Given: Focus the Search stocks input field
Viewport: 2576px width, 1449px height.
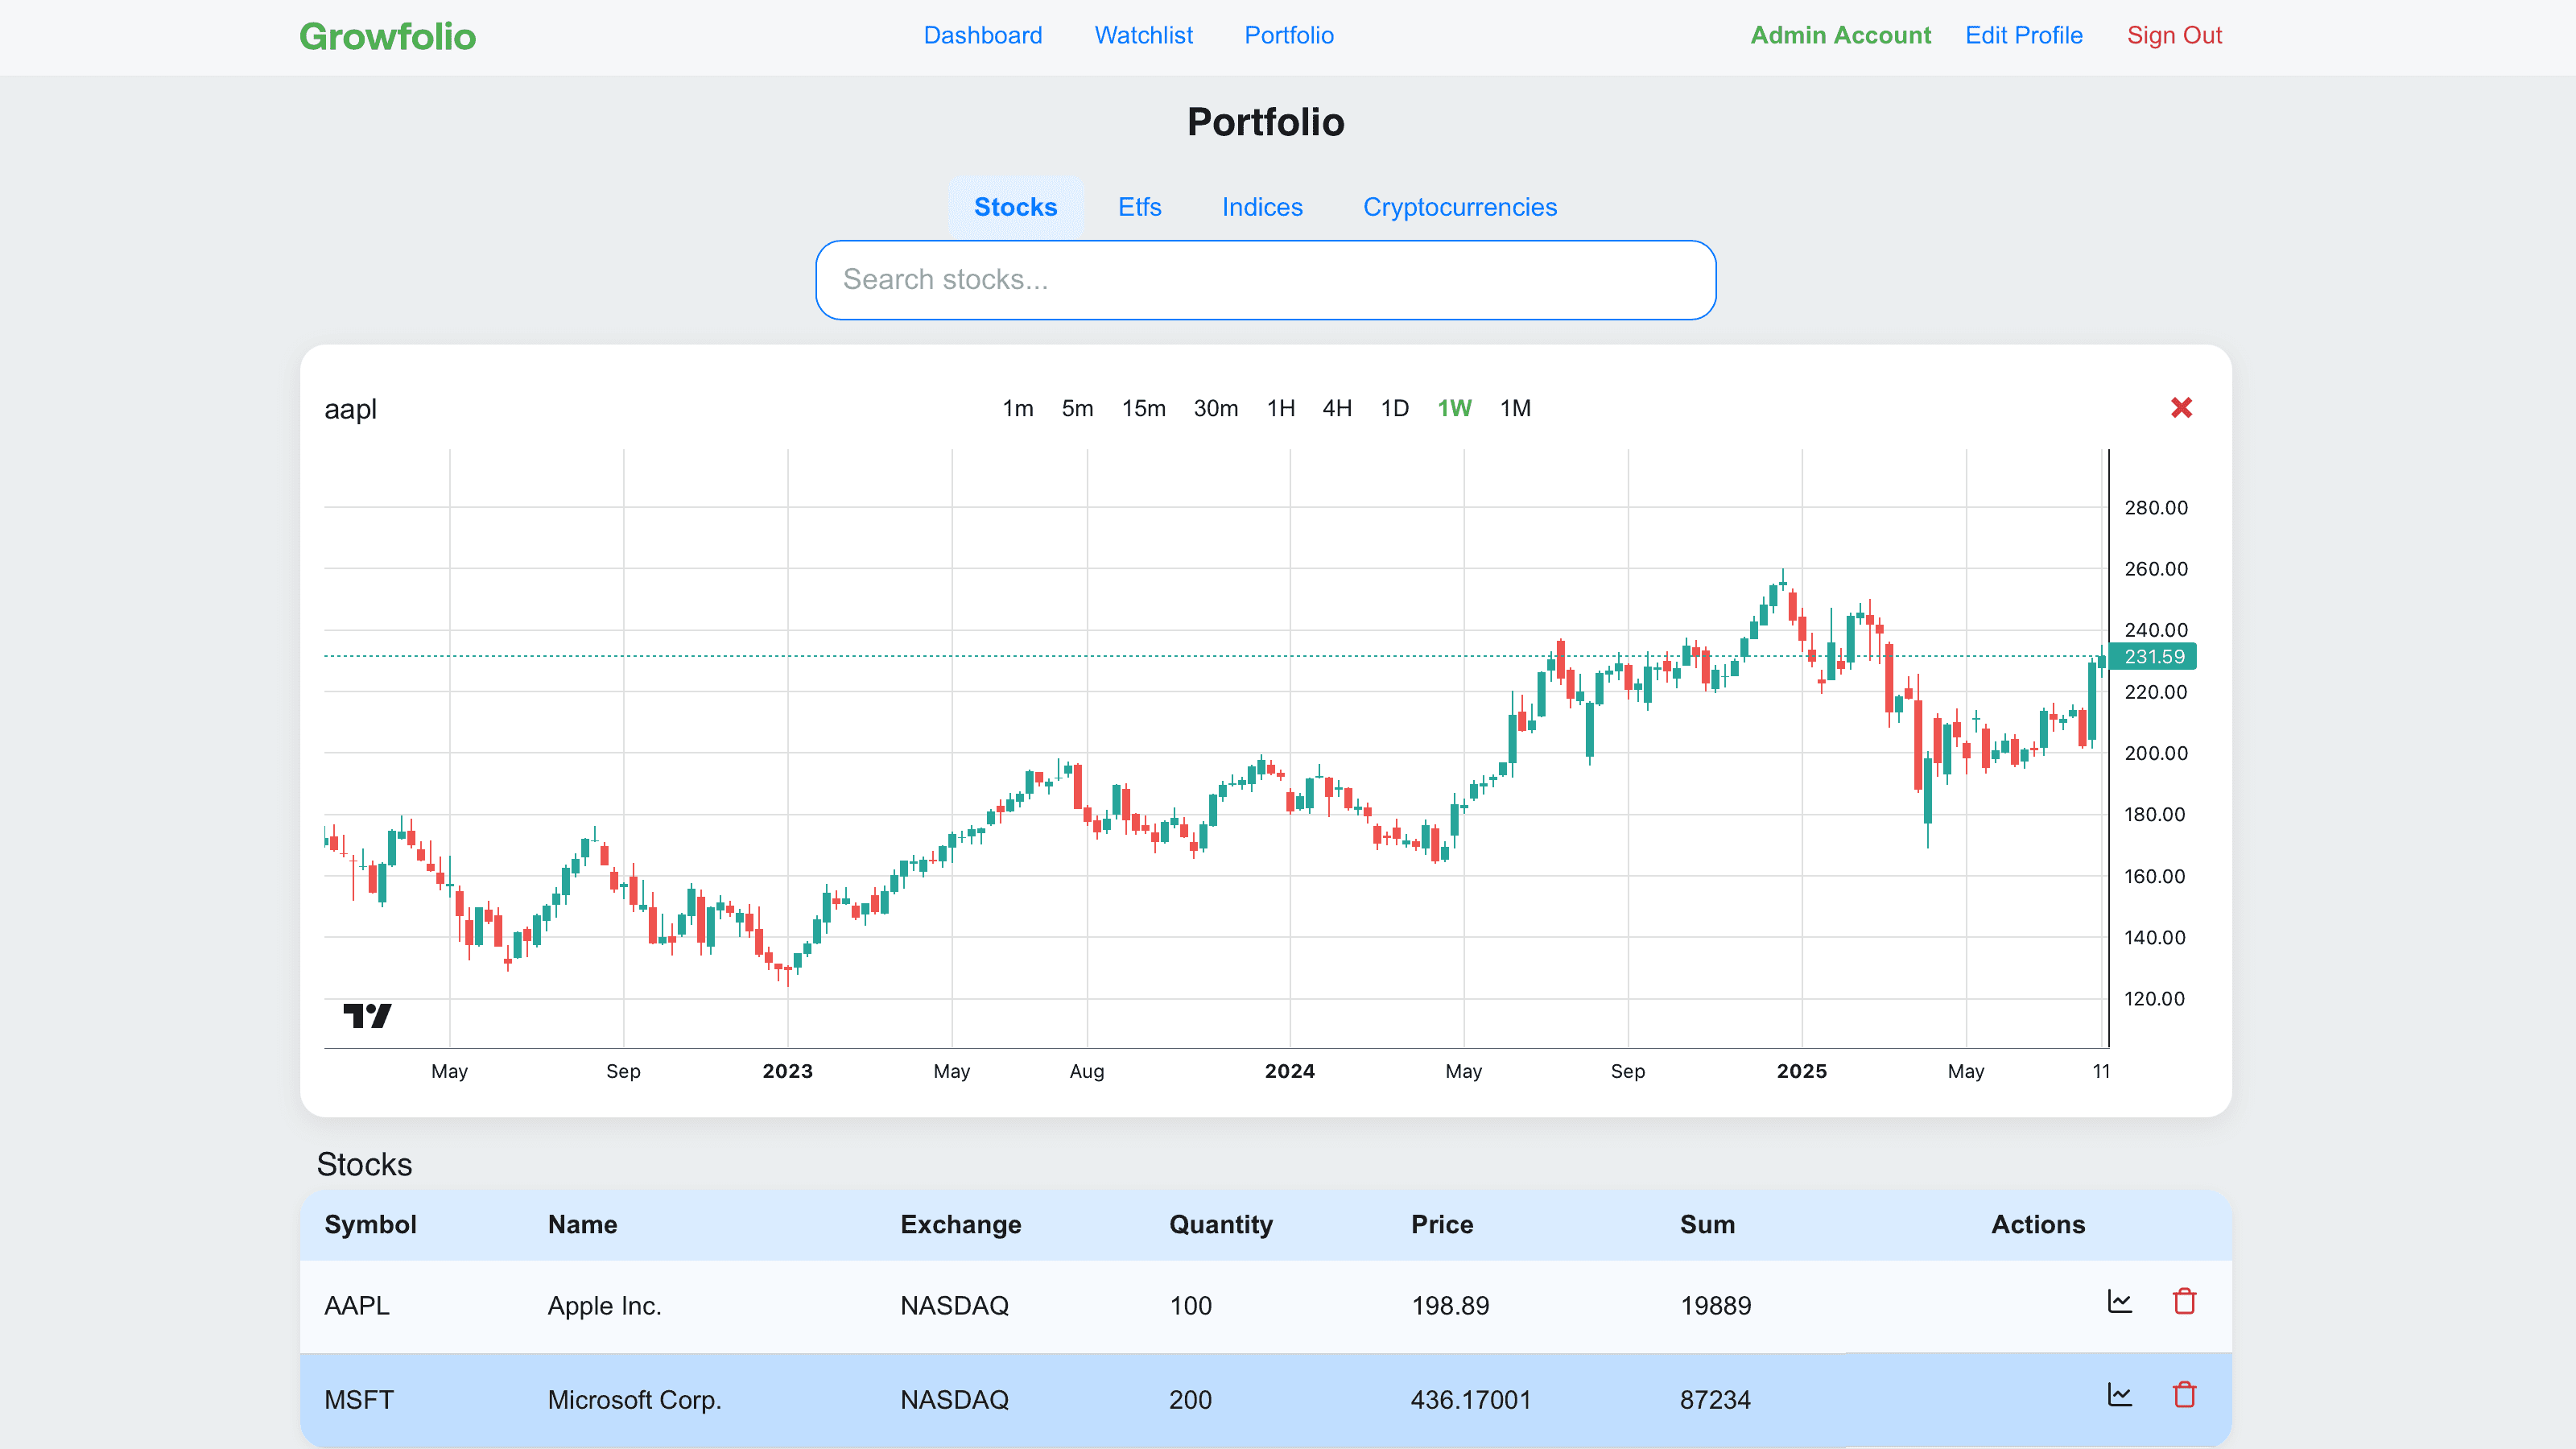Looking at the screenshot, I should pos(1265,280).
